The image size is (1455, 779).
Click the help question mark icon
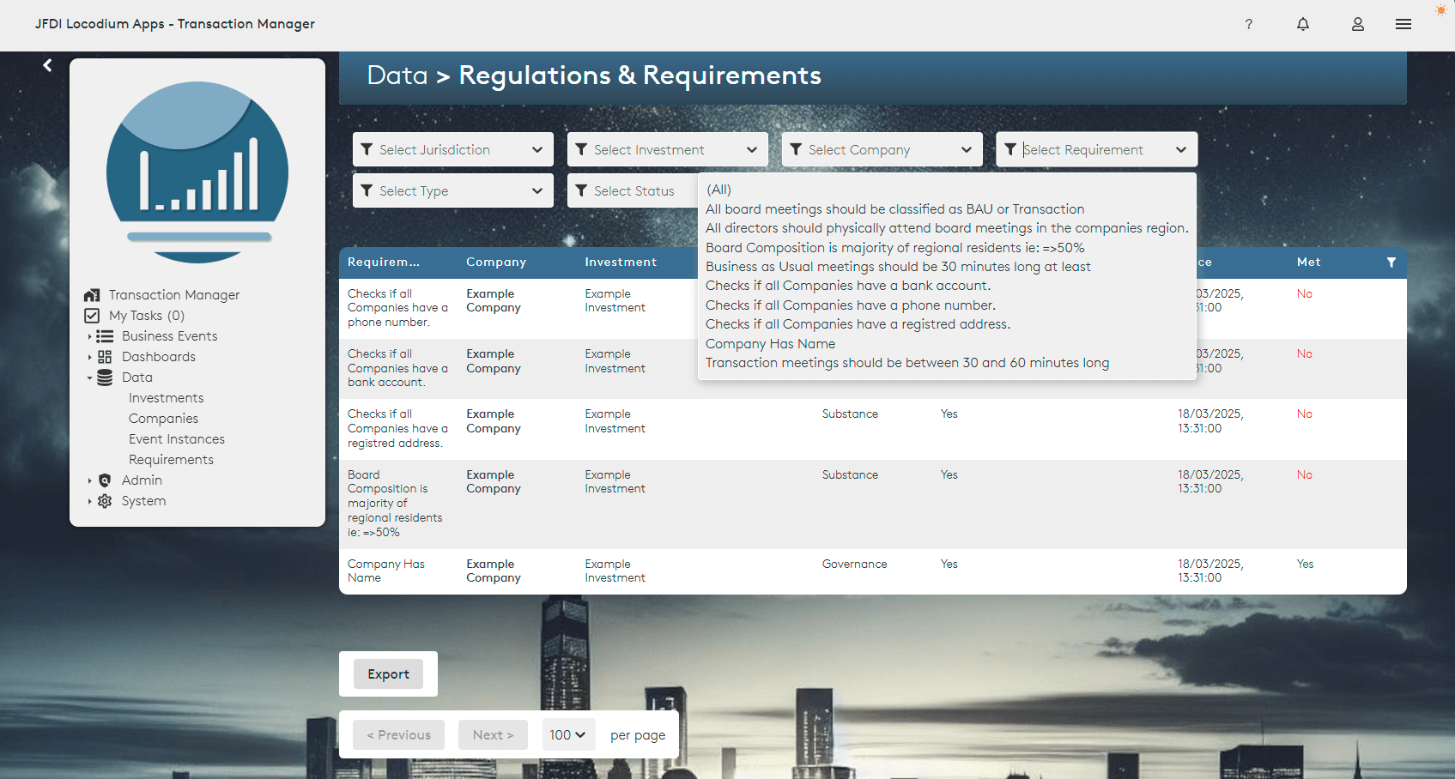1248,25
